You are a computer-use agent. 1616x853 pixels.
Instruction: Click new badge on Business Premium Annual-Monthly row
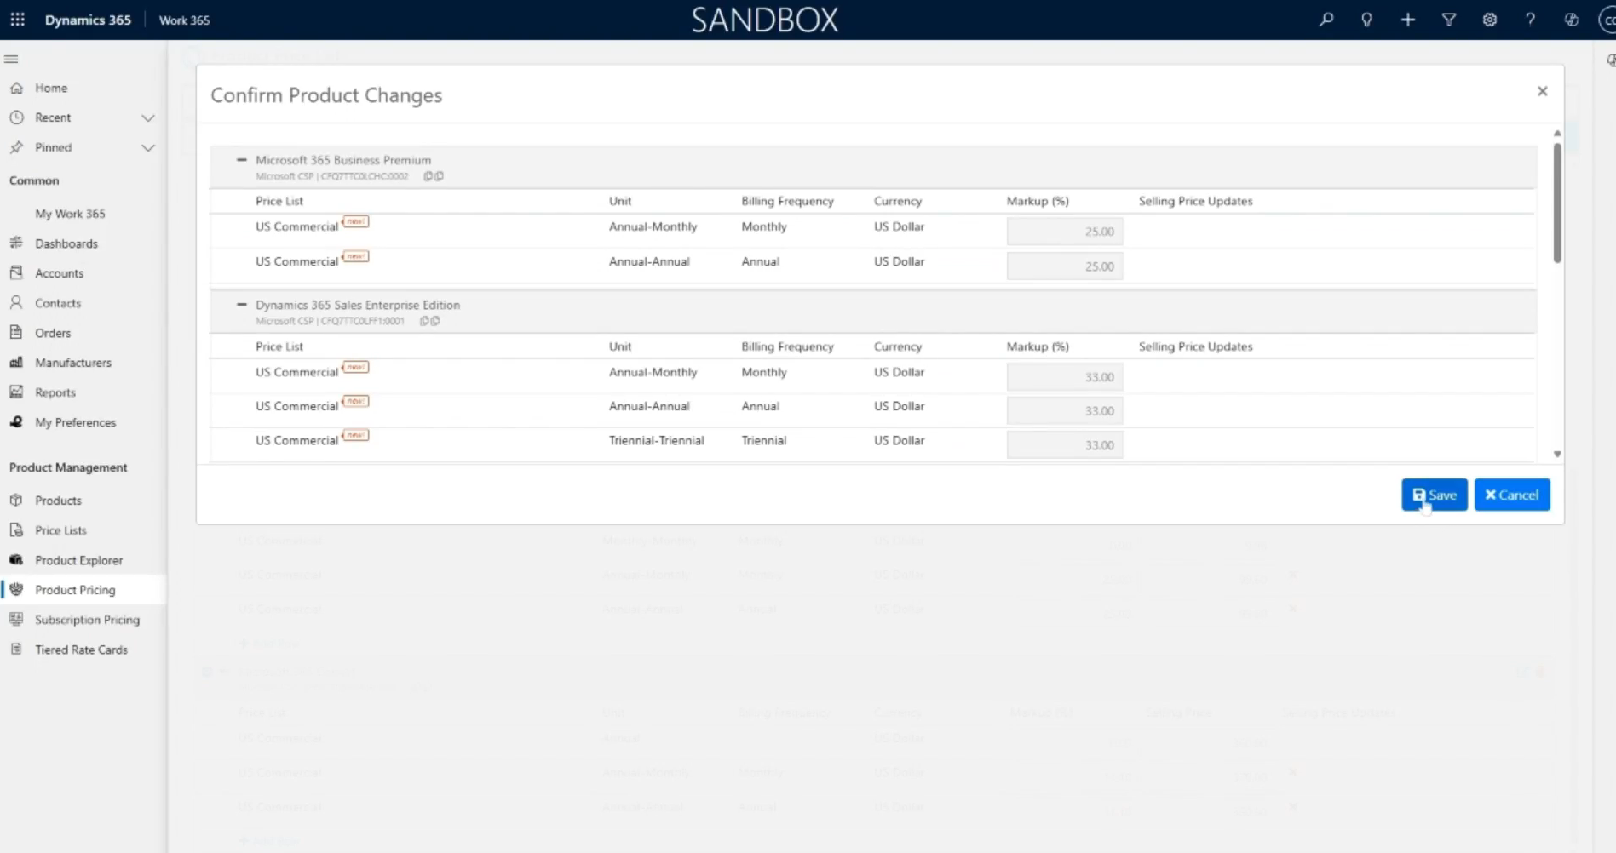click(356, 222)
